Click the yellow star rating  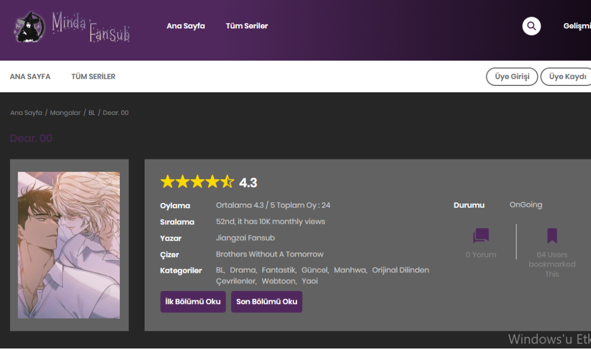197,182
